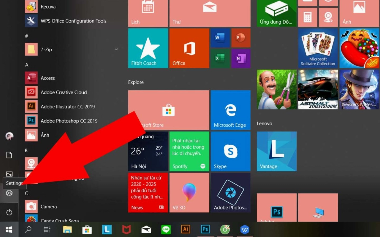
Task: Launch File Explorer from taskbar
Action: [67, 230]
